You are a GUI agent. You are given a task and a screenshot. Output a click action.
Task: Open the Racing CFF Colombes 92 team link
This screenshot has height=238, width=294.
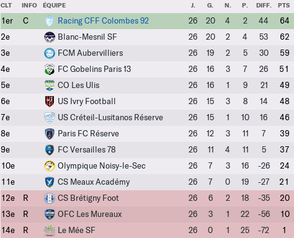tap(103, 20)
